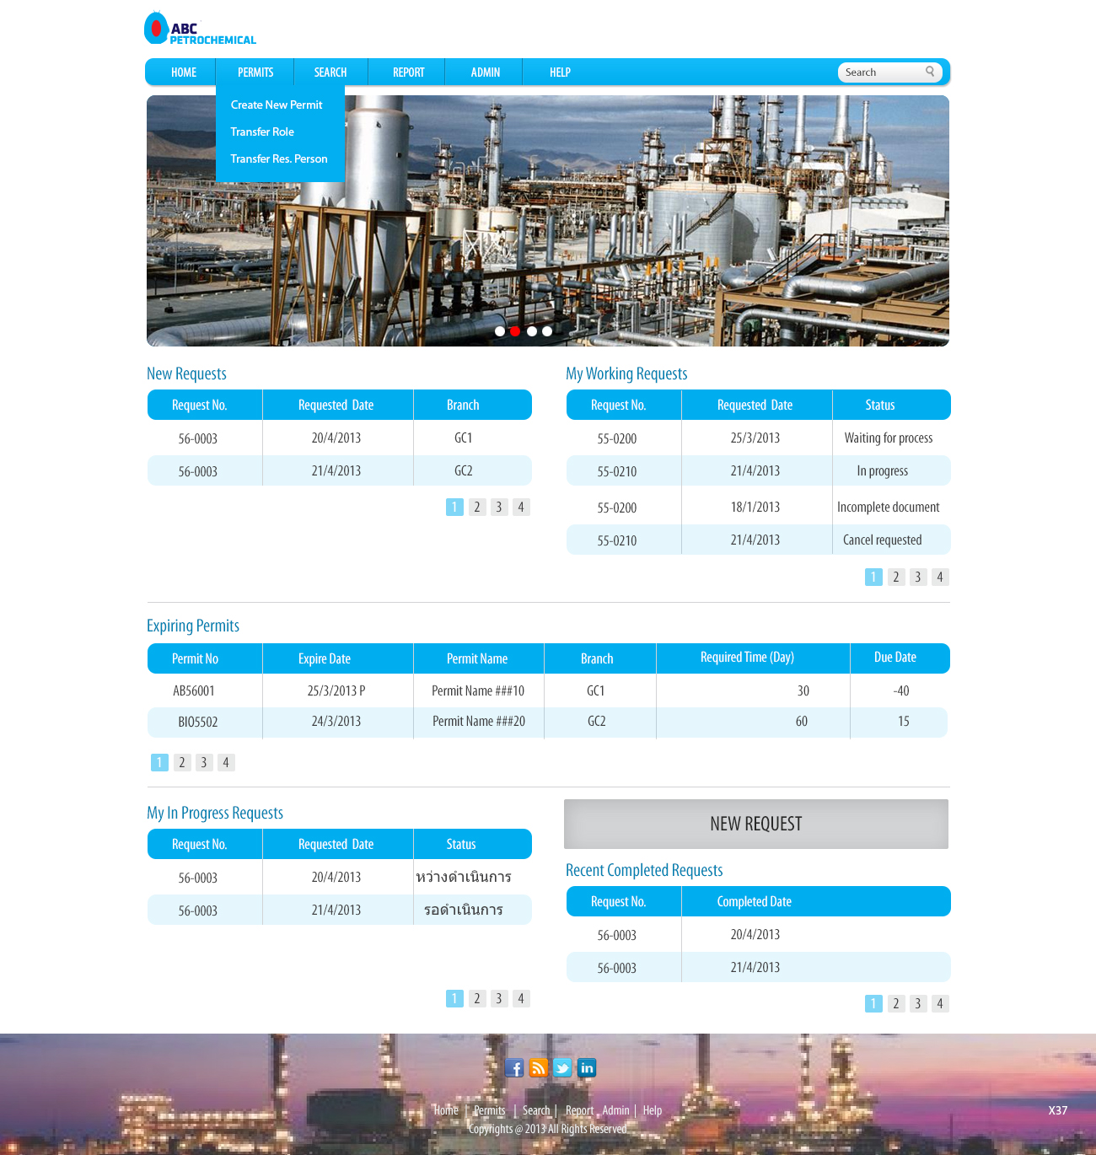
Task: Click the NEW REQUEST button
Action: 755,824
